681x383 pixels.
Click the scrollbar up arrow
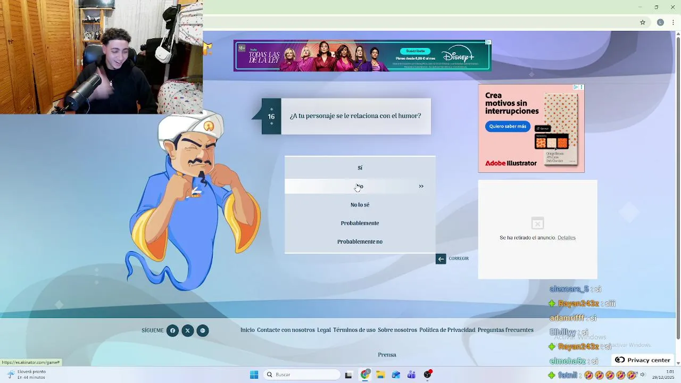(x=678, y=34)
